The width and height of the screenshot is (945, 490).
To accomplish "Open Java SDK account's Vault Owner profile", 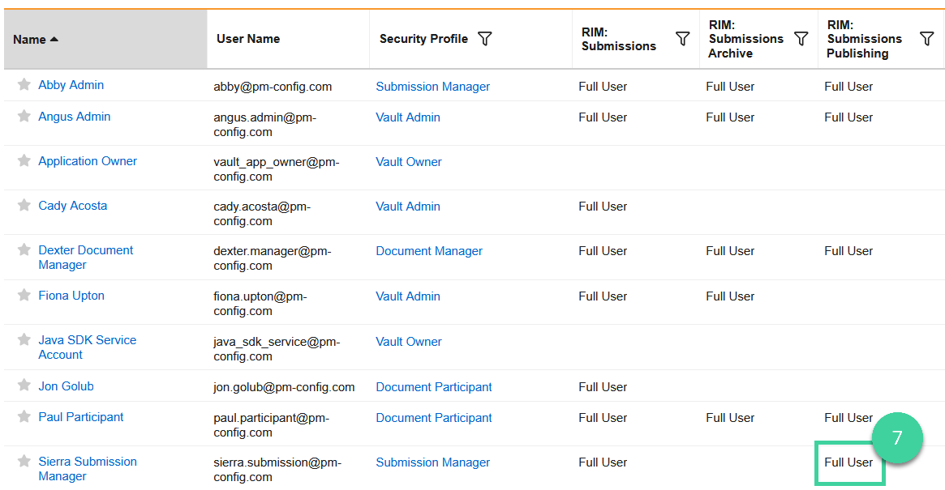I will (409, 341).
